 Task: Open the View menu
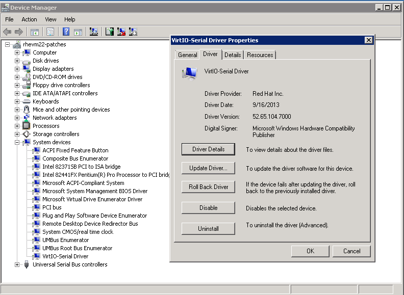pyautogui.click(x=50, y=19)
